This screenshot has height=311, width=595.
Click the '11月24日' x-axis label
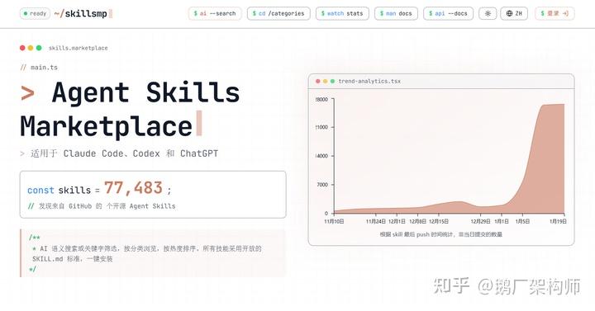(376, 221)
